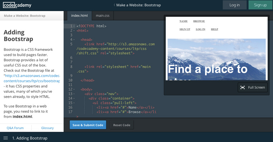
Task: Click the back chevron before course title
Action: [x=114, y=5]
